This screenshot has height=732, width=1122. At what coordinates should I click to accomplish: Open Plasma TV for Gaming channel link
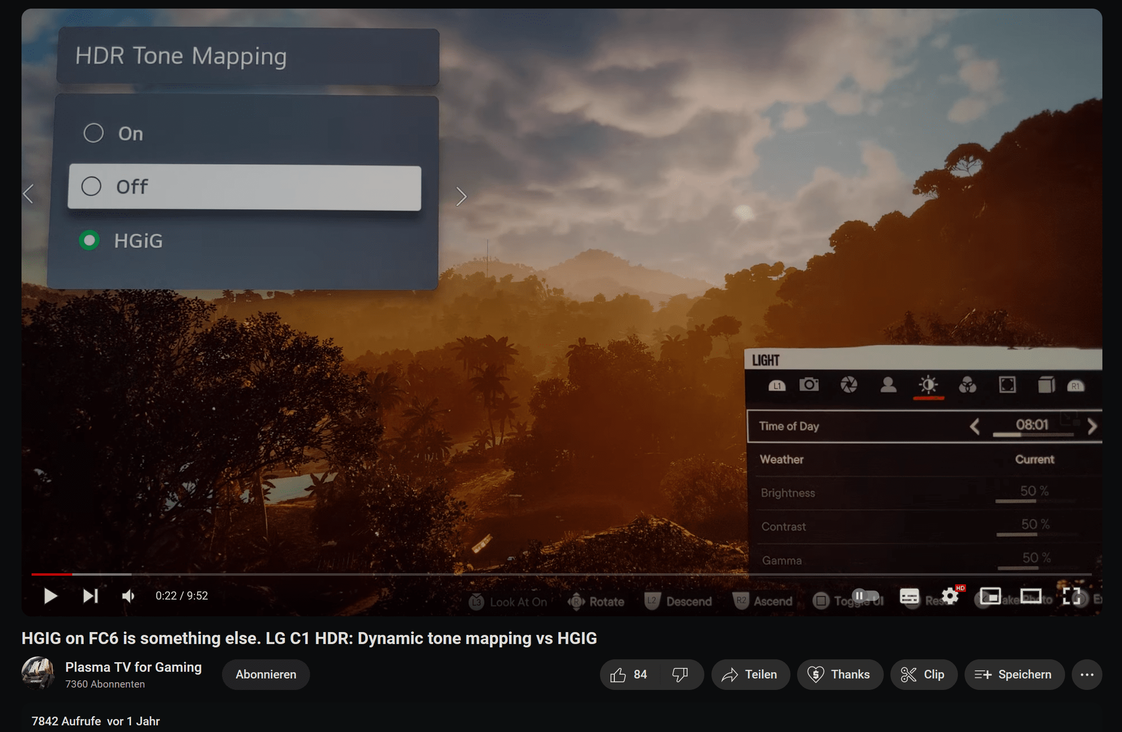[x=133, y=667]
